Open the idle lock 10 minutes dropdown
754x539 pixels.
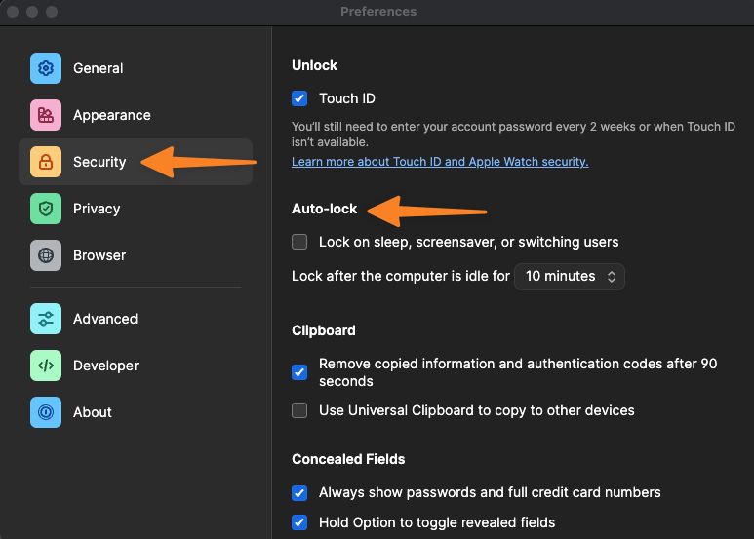[570, 276]
